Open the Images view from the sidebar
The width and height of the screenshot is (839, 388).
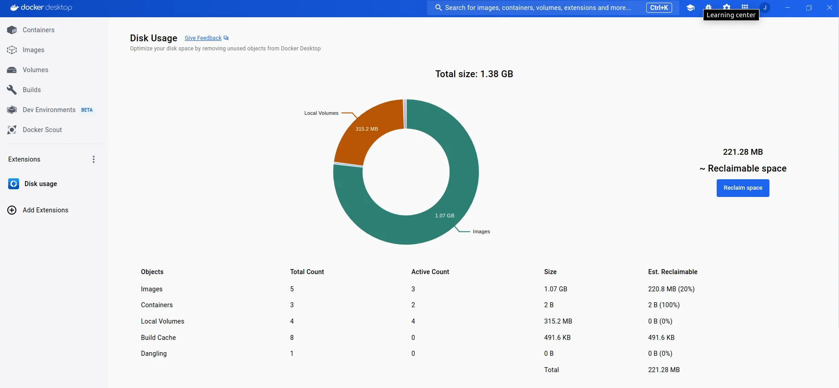pyautogui.click(x=33, y=50)
